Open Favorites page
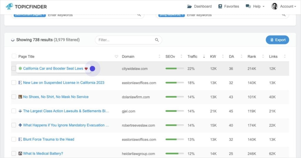This screenshot has height=158, width=301. 229,6
